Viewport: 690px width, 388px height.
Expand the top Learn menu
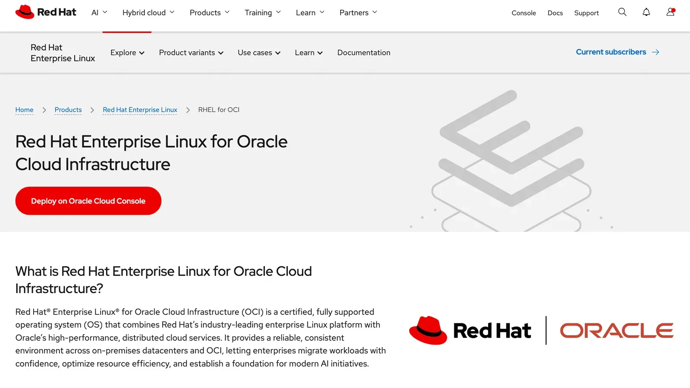[310, 13]
